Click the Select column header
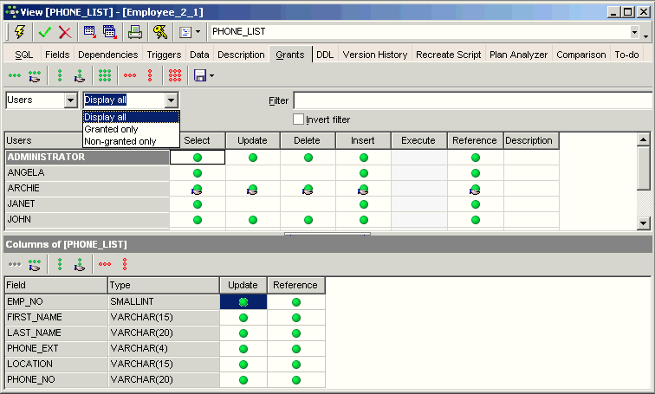655x394 pixels. pyautogui.click(x=198, y=140)
